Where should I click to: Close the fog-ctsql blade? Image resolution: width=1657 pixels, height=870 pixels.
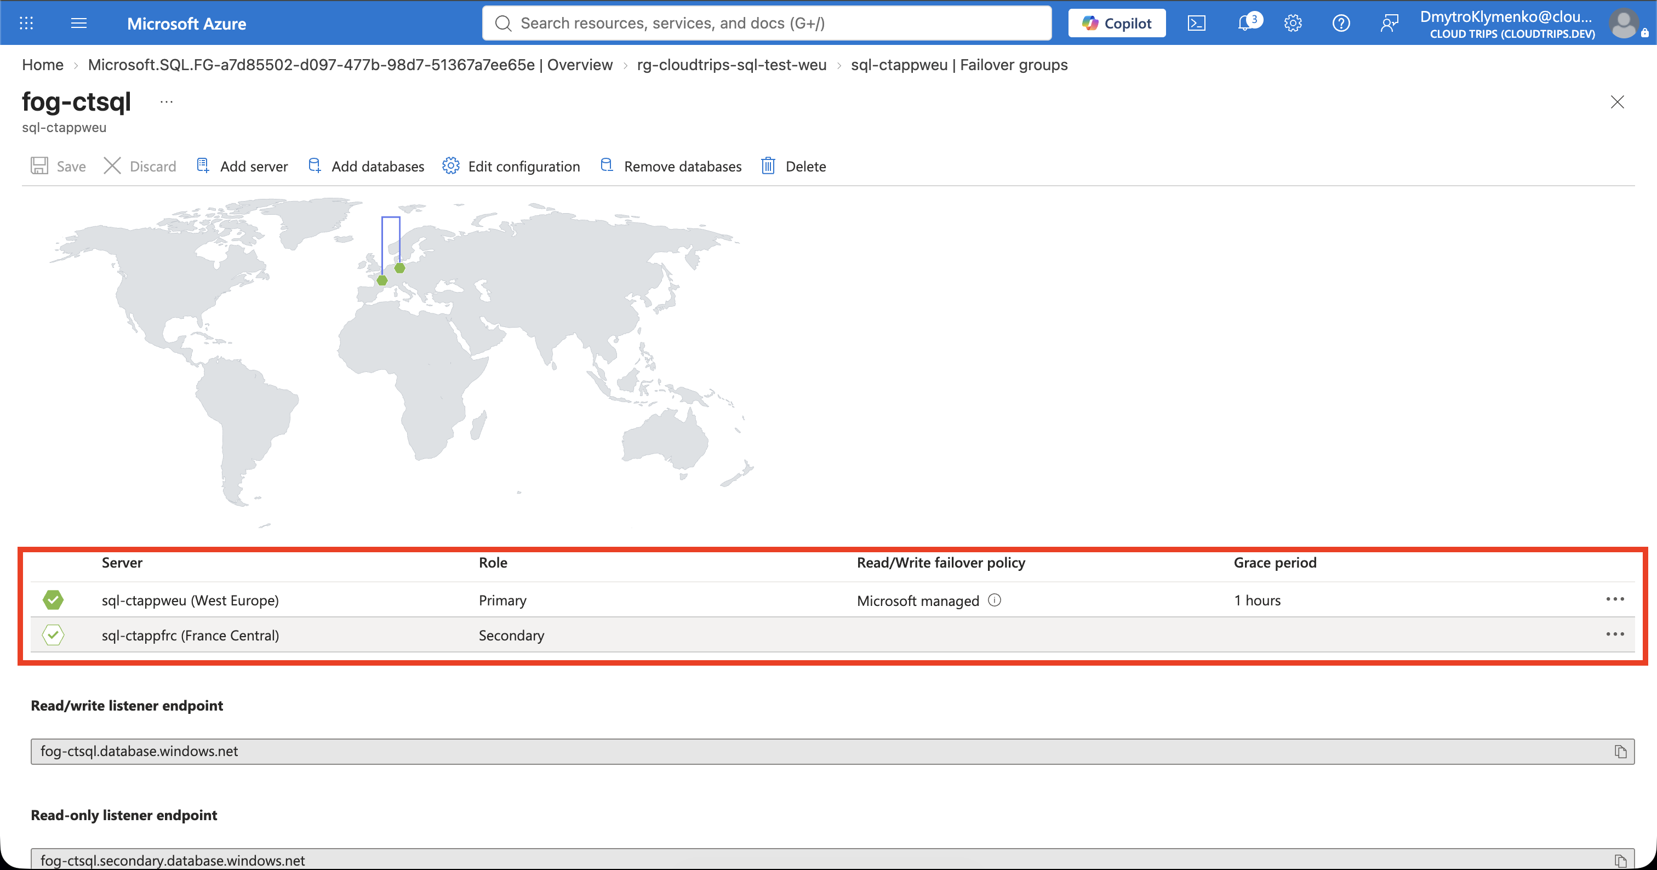(1617, 101)
